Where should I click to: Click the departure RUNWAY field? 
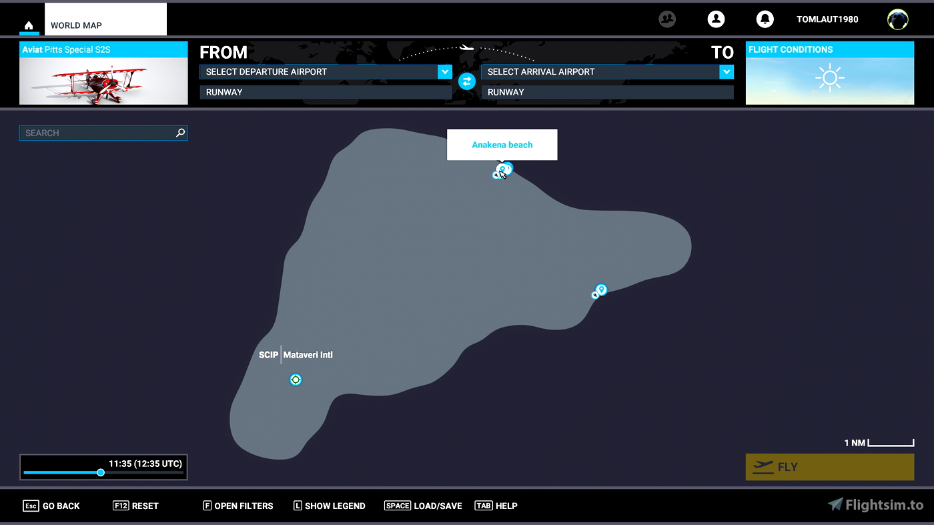click(x=326, y=92)
